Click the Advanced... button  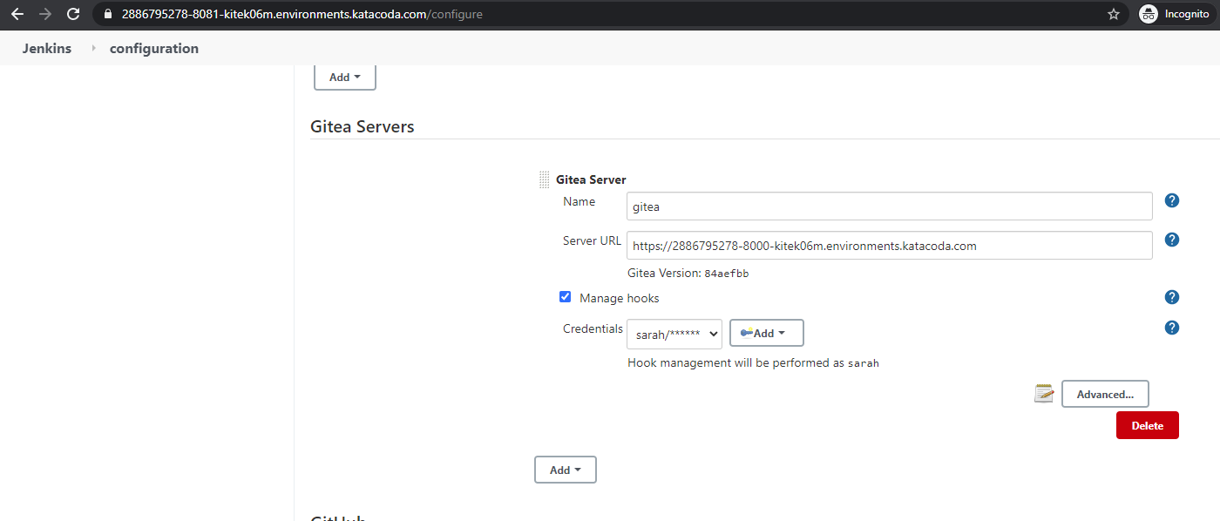pyautogui.click(x=1105, y=394)
